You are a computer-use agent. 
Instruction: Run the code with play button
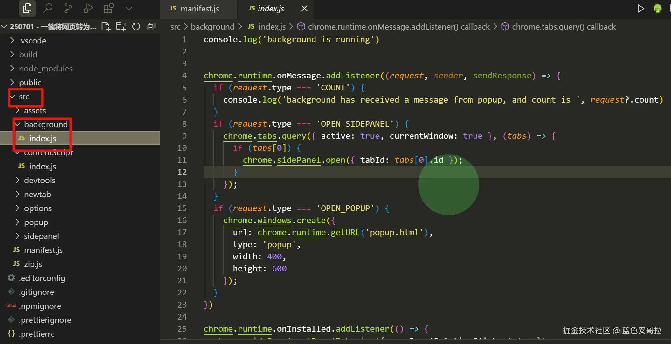tap(640, 9)
